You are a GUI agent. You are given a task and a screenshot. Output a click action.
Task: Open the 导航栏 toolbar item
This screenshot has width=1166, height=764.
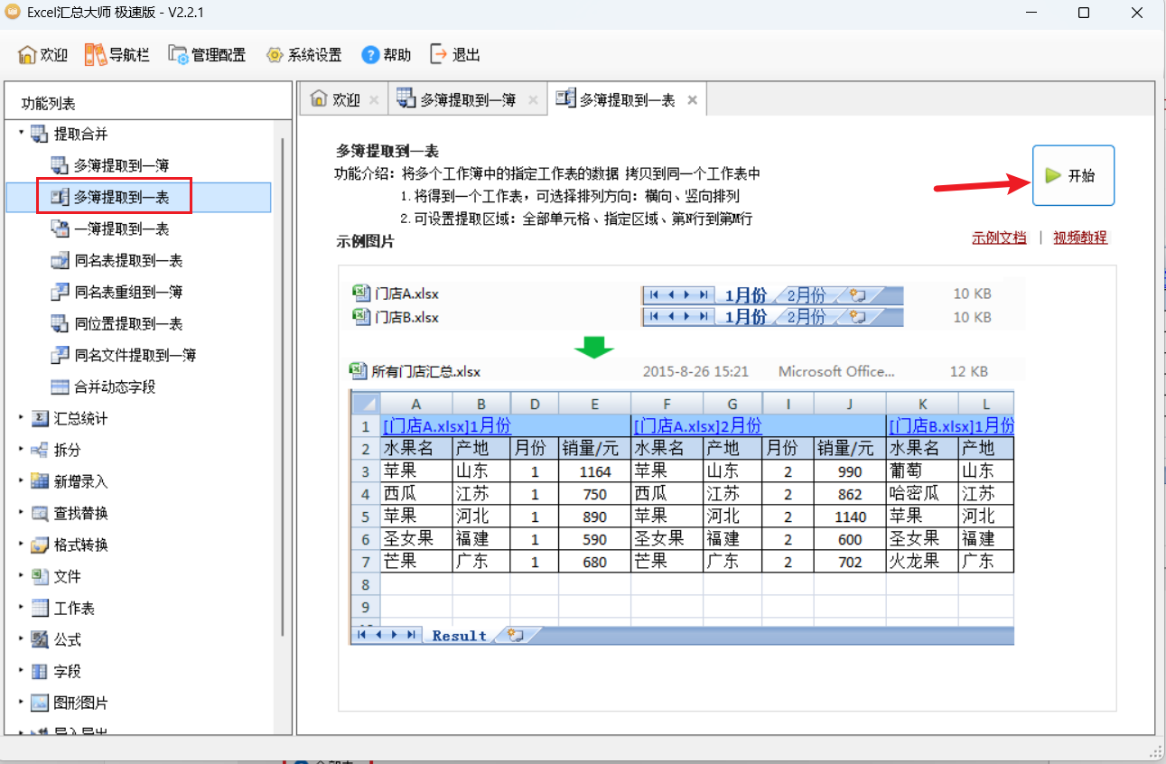click(x=95, y=55)
